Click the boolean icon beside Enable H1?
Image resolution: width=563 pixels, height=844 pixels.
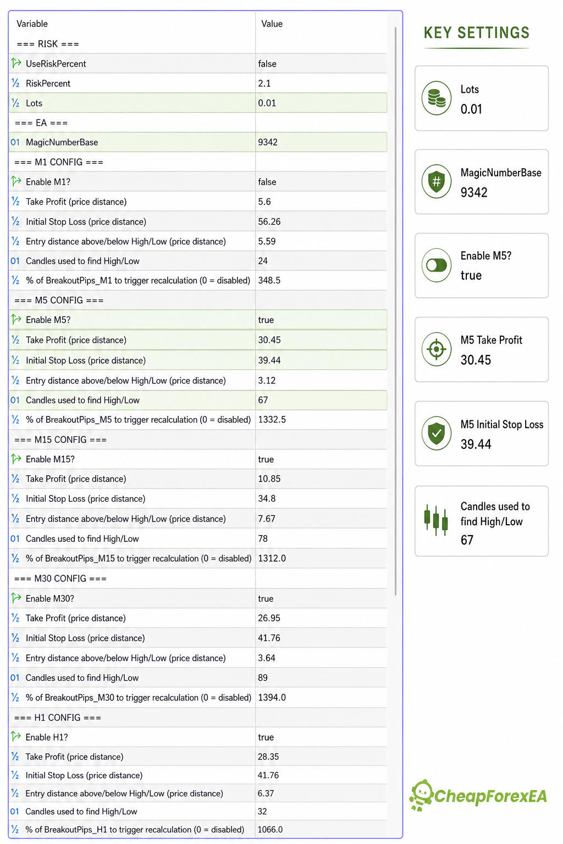pyautogui.click(x=16, y=736)
